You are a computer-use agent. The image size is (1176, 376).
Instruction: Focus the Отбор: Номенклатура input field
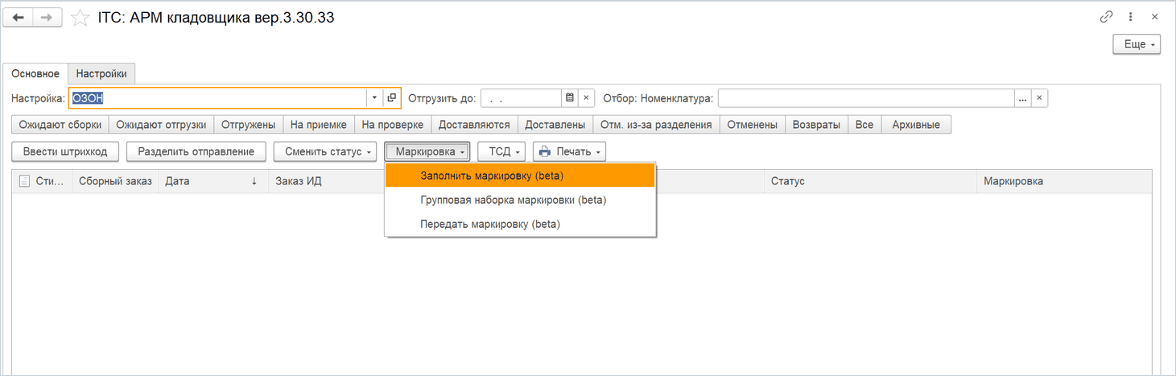866,98
